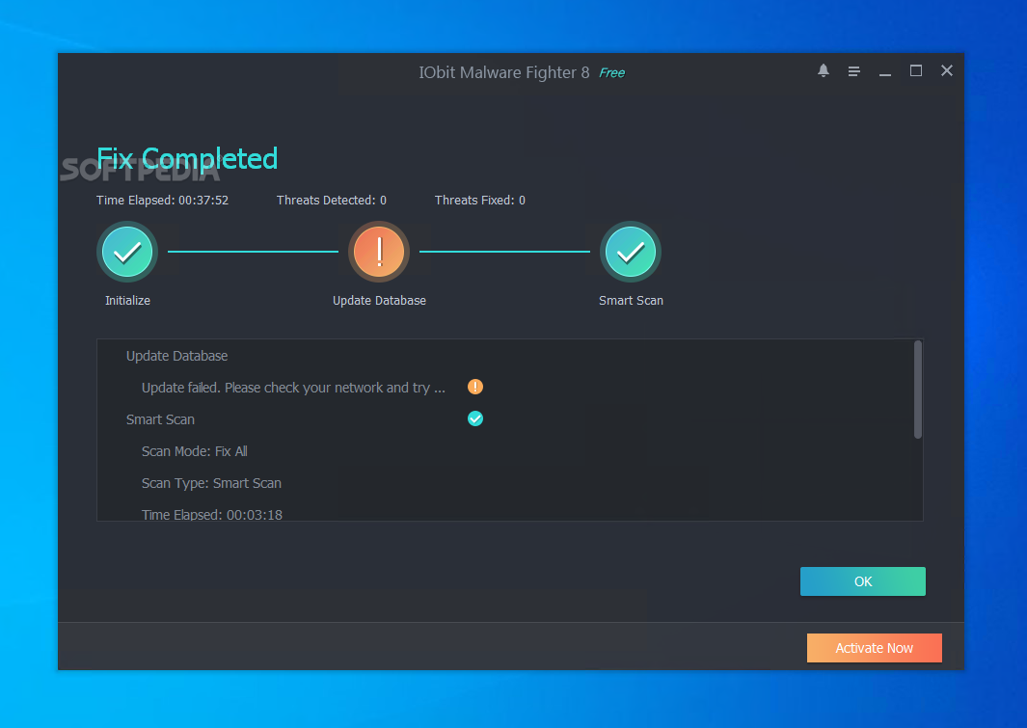Open the notifications bell icon
The height and width of the screenshot is (728, 1027).
824,70
